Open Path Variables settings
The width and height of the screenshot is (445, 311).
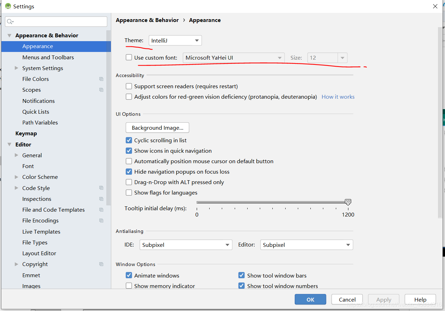[40, 123]
